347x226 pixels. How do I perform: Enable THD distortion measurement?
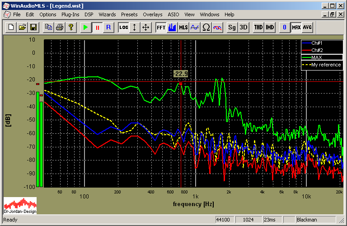point(258,27)
